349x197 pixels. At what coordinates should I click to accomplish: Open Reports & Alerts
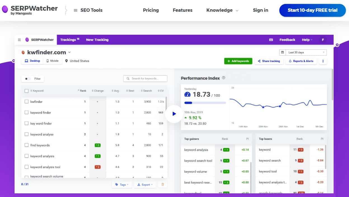click(301, 61)
